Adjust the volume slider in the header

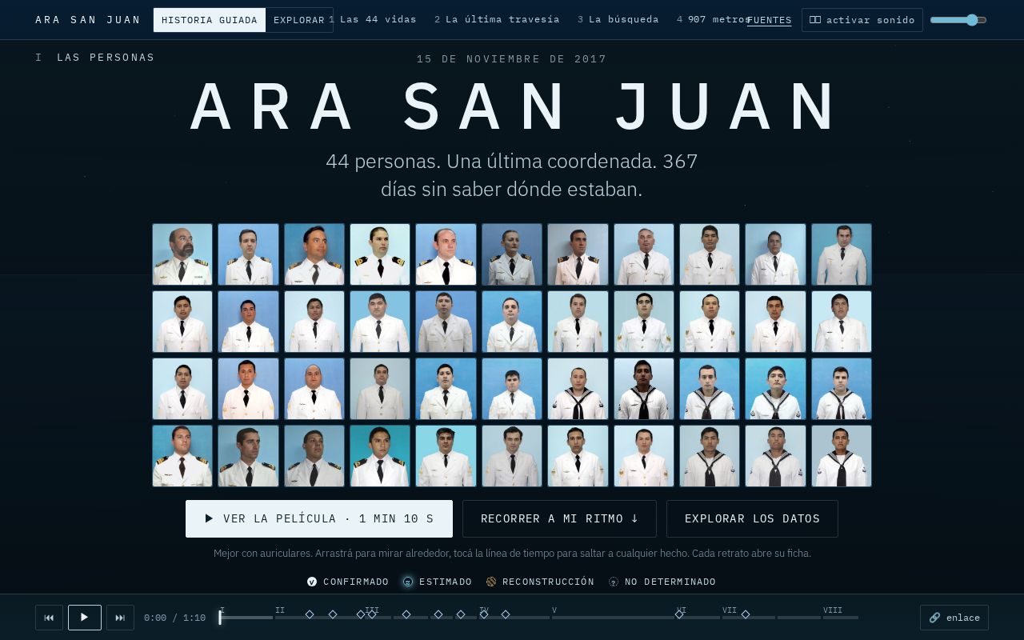(x=958, y=20)
